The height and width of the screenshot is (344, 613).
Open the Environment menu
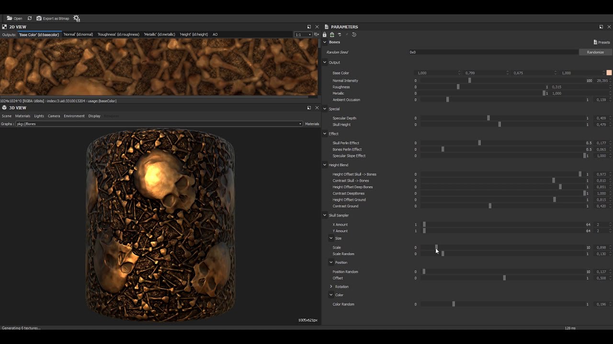(74, 116)
